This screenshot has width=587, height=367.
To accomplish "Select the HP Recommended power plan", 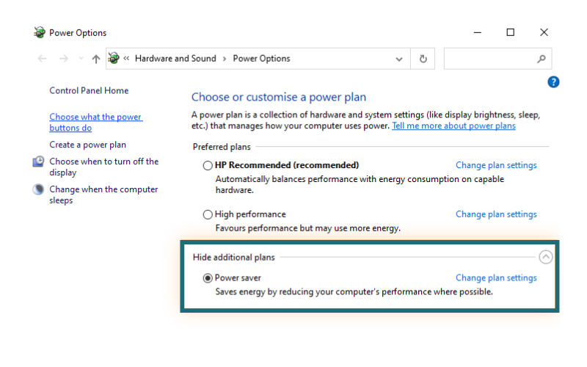I will coord(208,166).
